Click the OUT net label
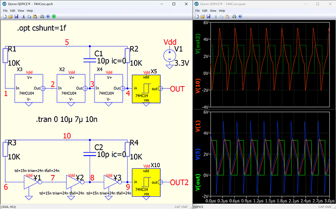The width and height of the screenshot is (336, 209). (177, 89)
